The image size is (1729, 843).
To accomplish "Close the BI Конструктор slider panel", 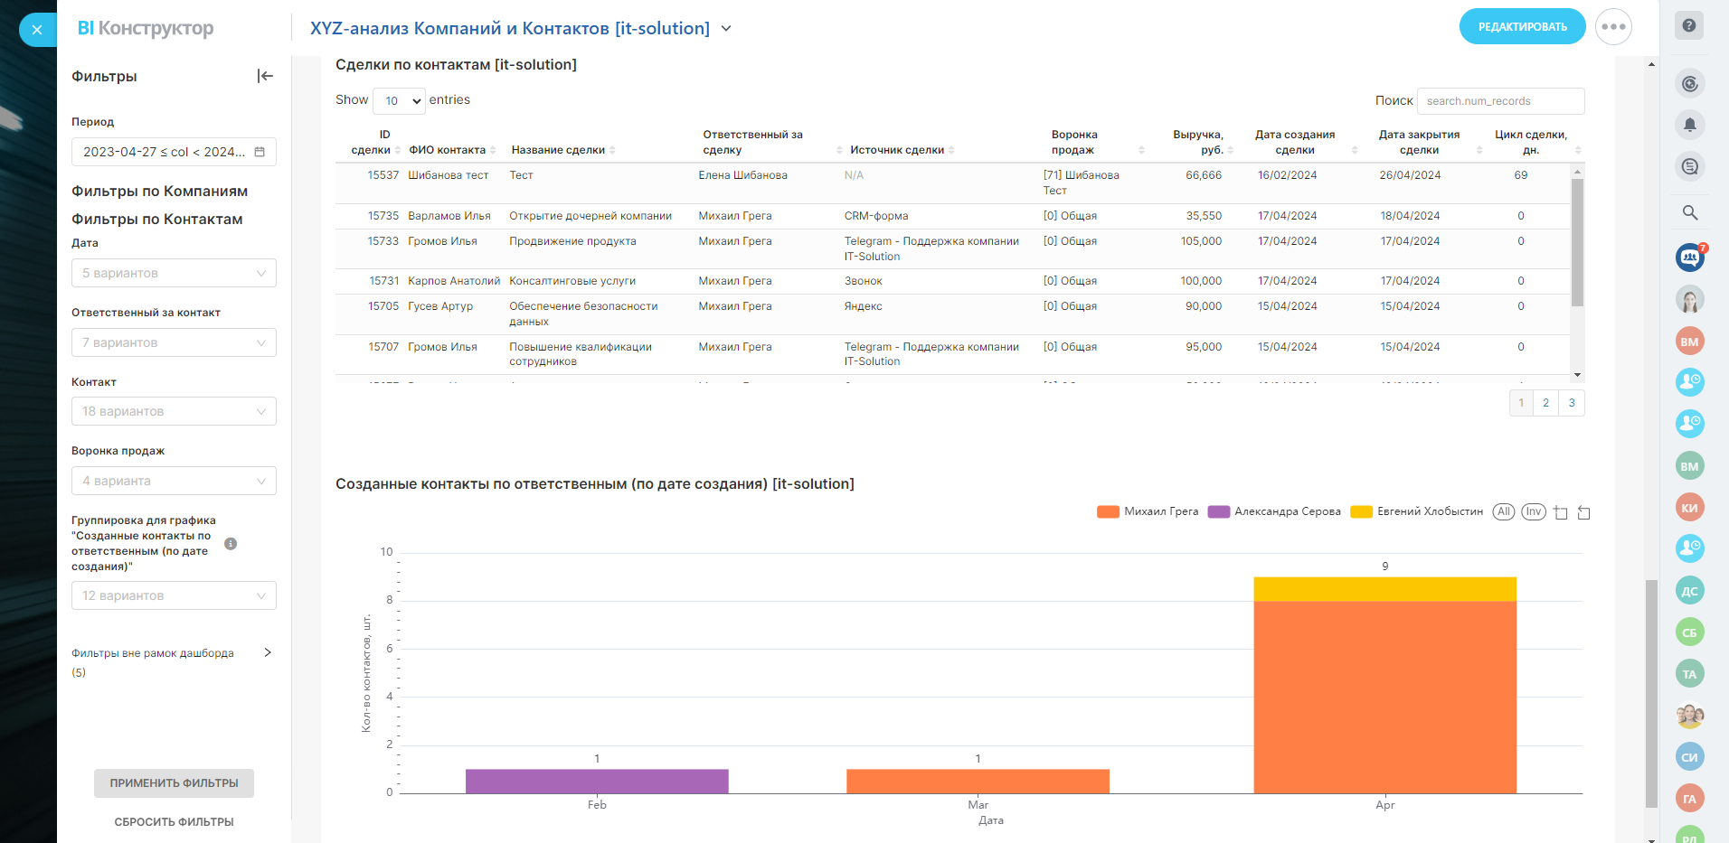I will [x=37, y=30].
